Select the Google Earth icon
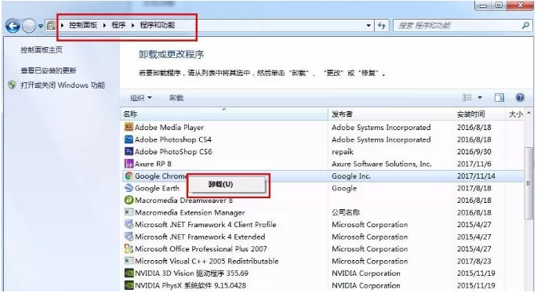 click(x=129, y=188)
